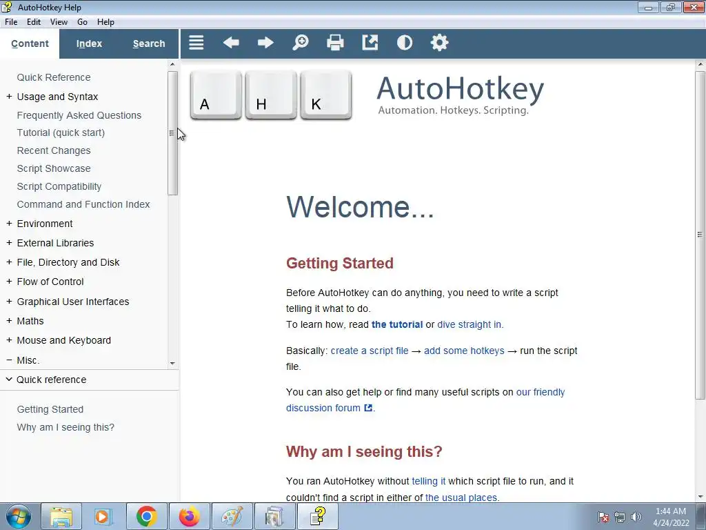Jump to Getting Started in quick reference

[x=50, y=409]
